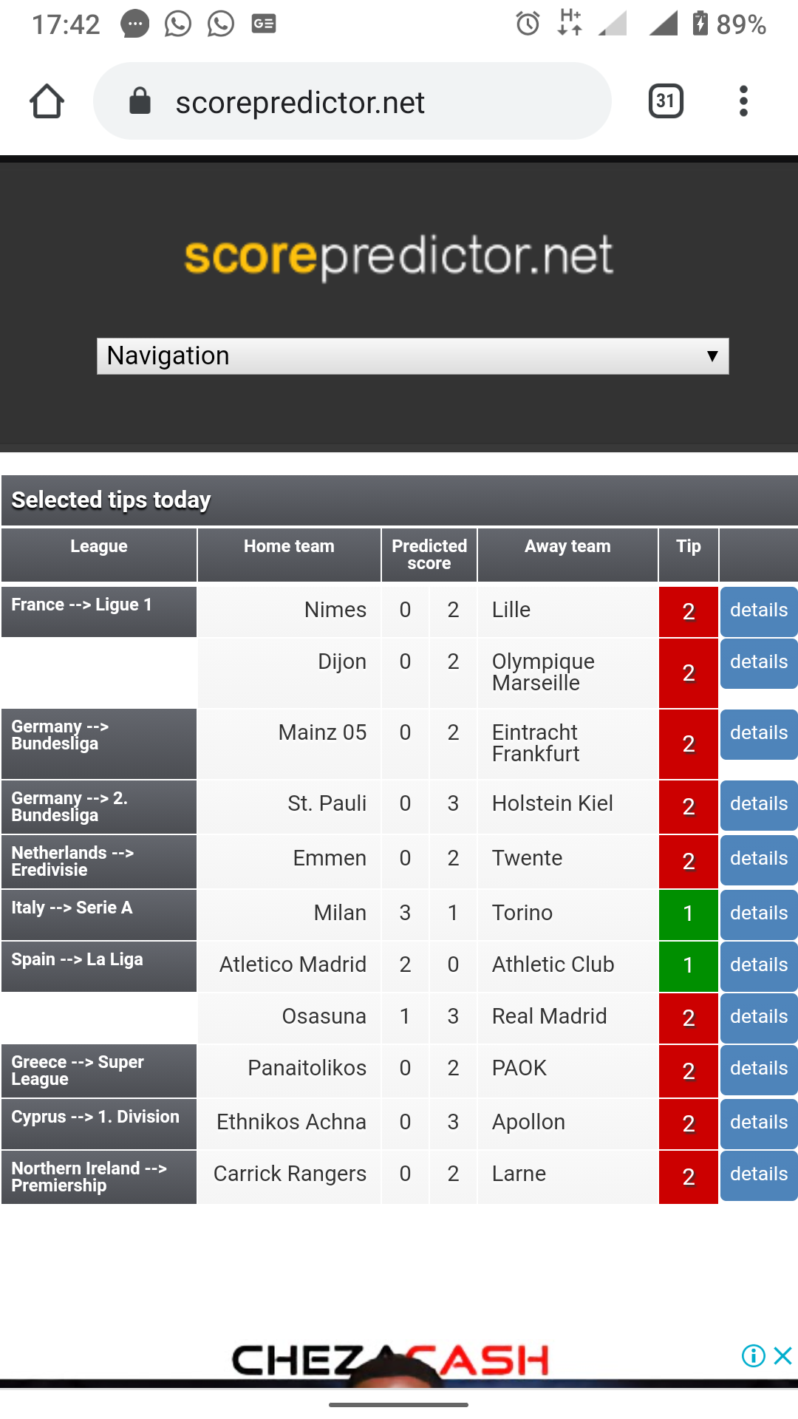
Task: Open the Navigation dropdown menu
Action: click(412, 356)
